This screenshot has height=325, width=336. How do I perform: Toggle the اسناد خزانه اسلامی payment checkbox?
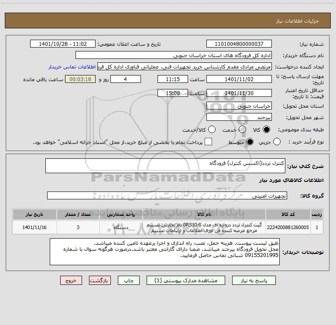click(x=208, y=142)
